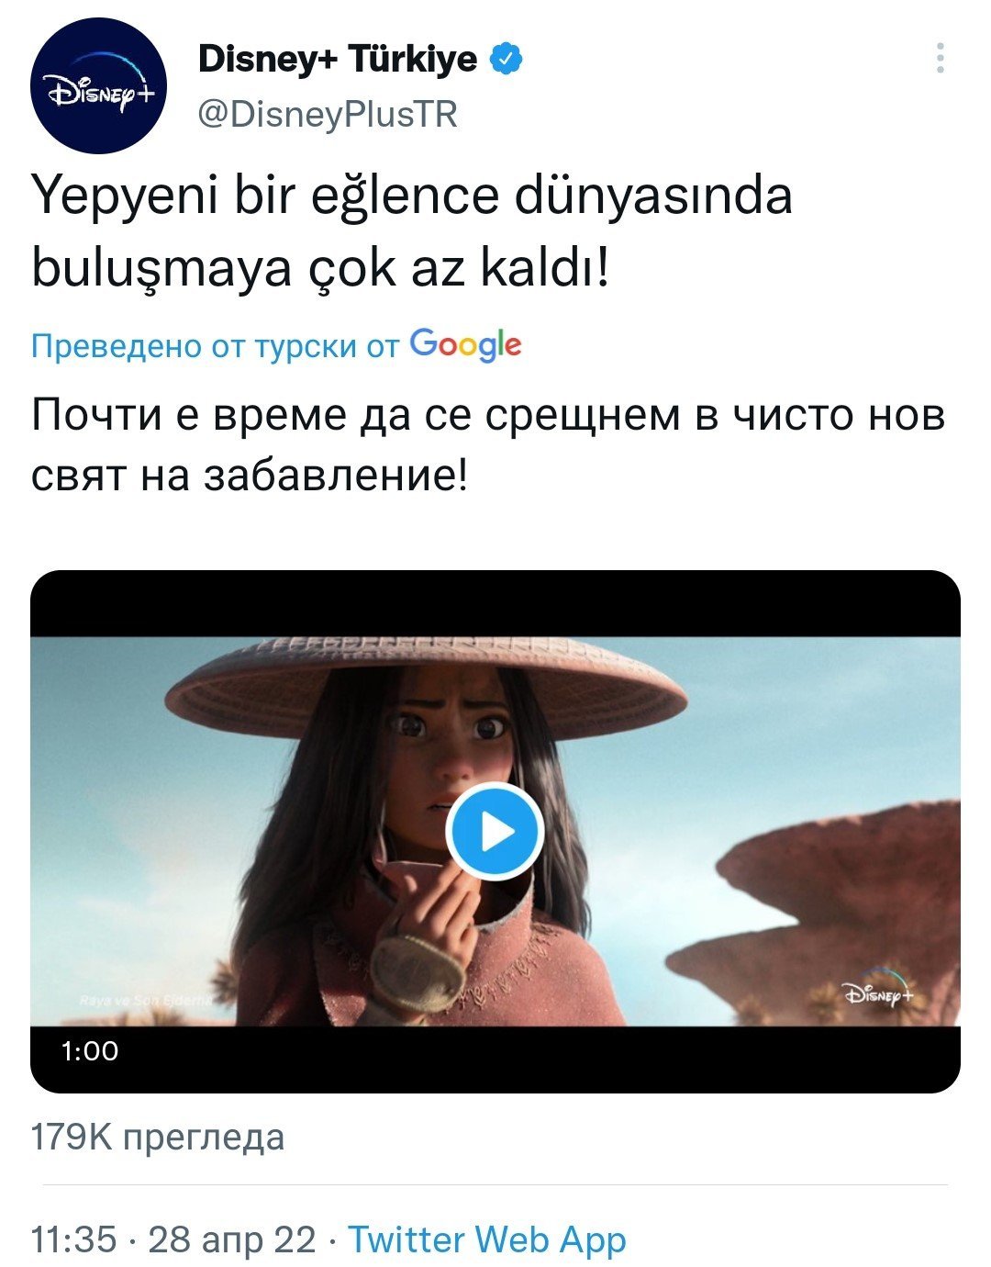The height and width of the screenshot is (1267, 991).
Task: Click the blue verified badge
Action: (x=506, y=60)
